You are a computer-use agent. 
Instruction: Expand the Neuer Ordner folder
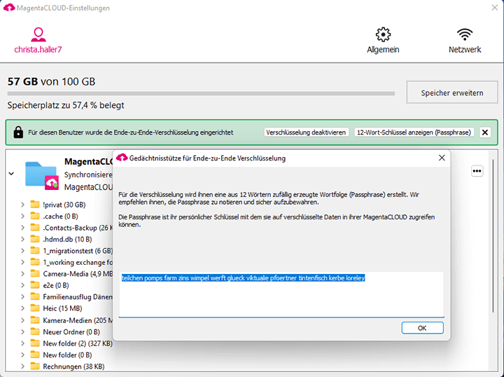(23, 331)
